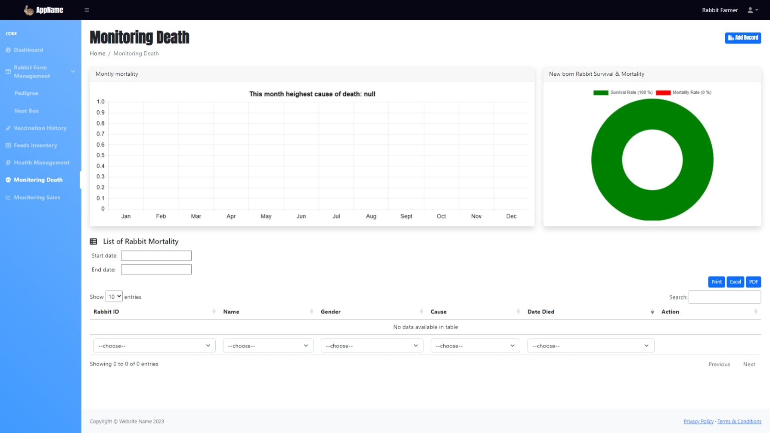Click the Start date input field
Image resolution: width=770 pixels, height=433 pixels.
point(156,256)
